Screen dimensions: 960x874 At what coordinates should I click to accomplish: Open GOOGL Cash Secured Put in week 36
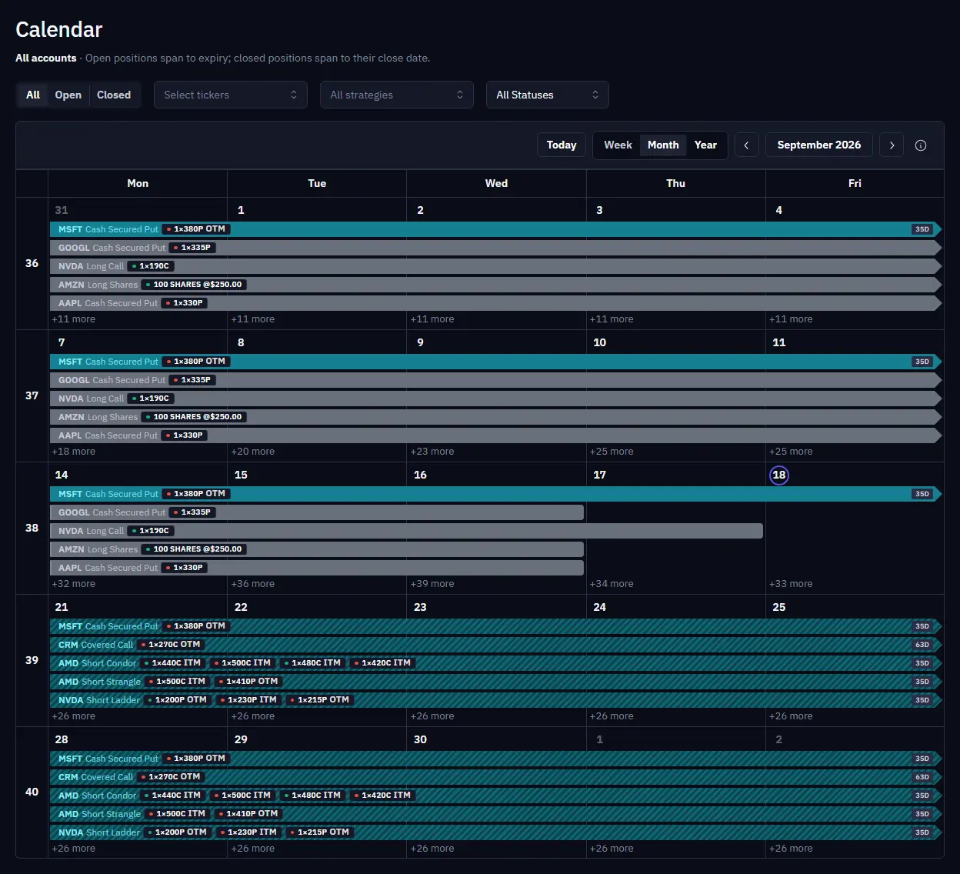pyautogui.click(x=496, y=248)
